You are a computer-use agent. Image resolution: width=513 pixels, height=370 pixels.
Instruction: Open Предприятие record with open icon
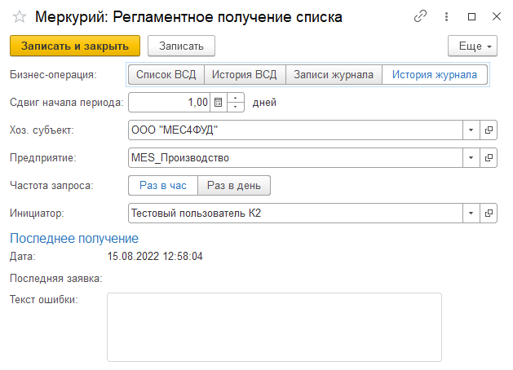click(x=489, y=157)
